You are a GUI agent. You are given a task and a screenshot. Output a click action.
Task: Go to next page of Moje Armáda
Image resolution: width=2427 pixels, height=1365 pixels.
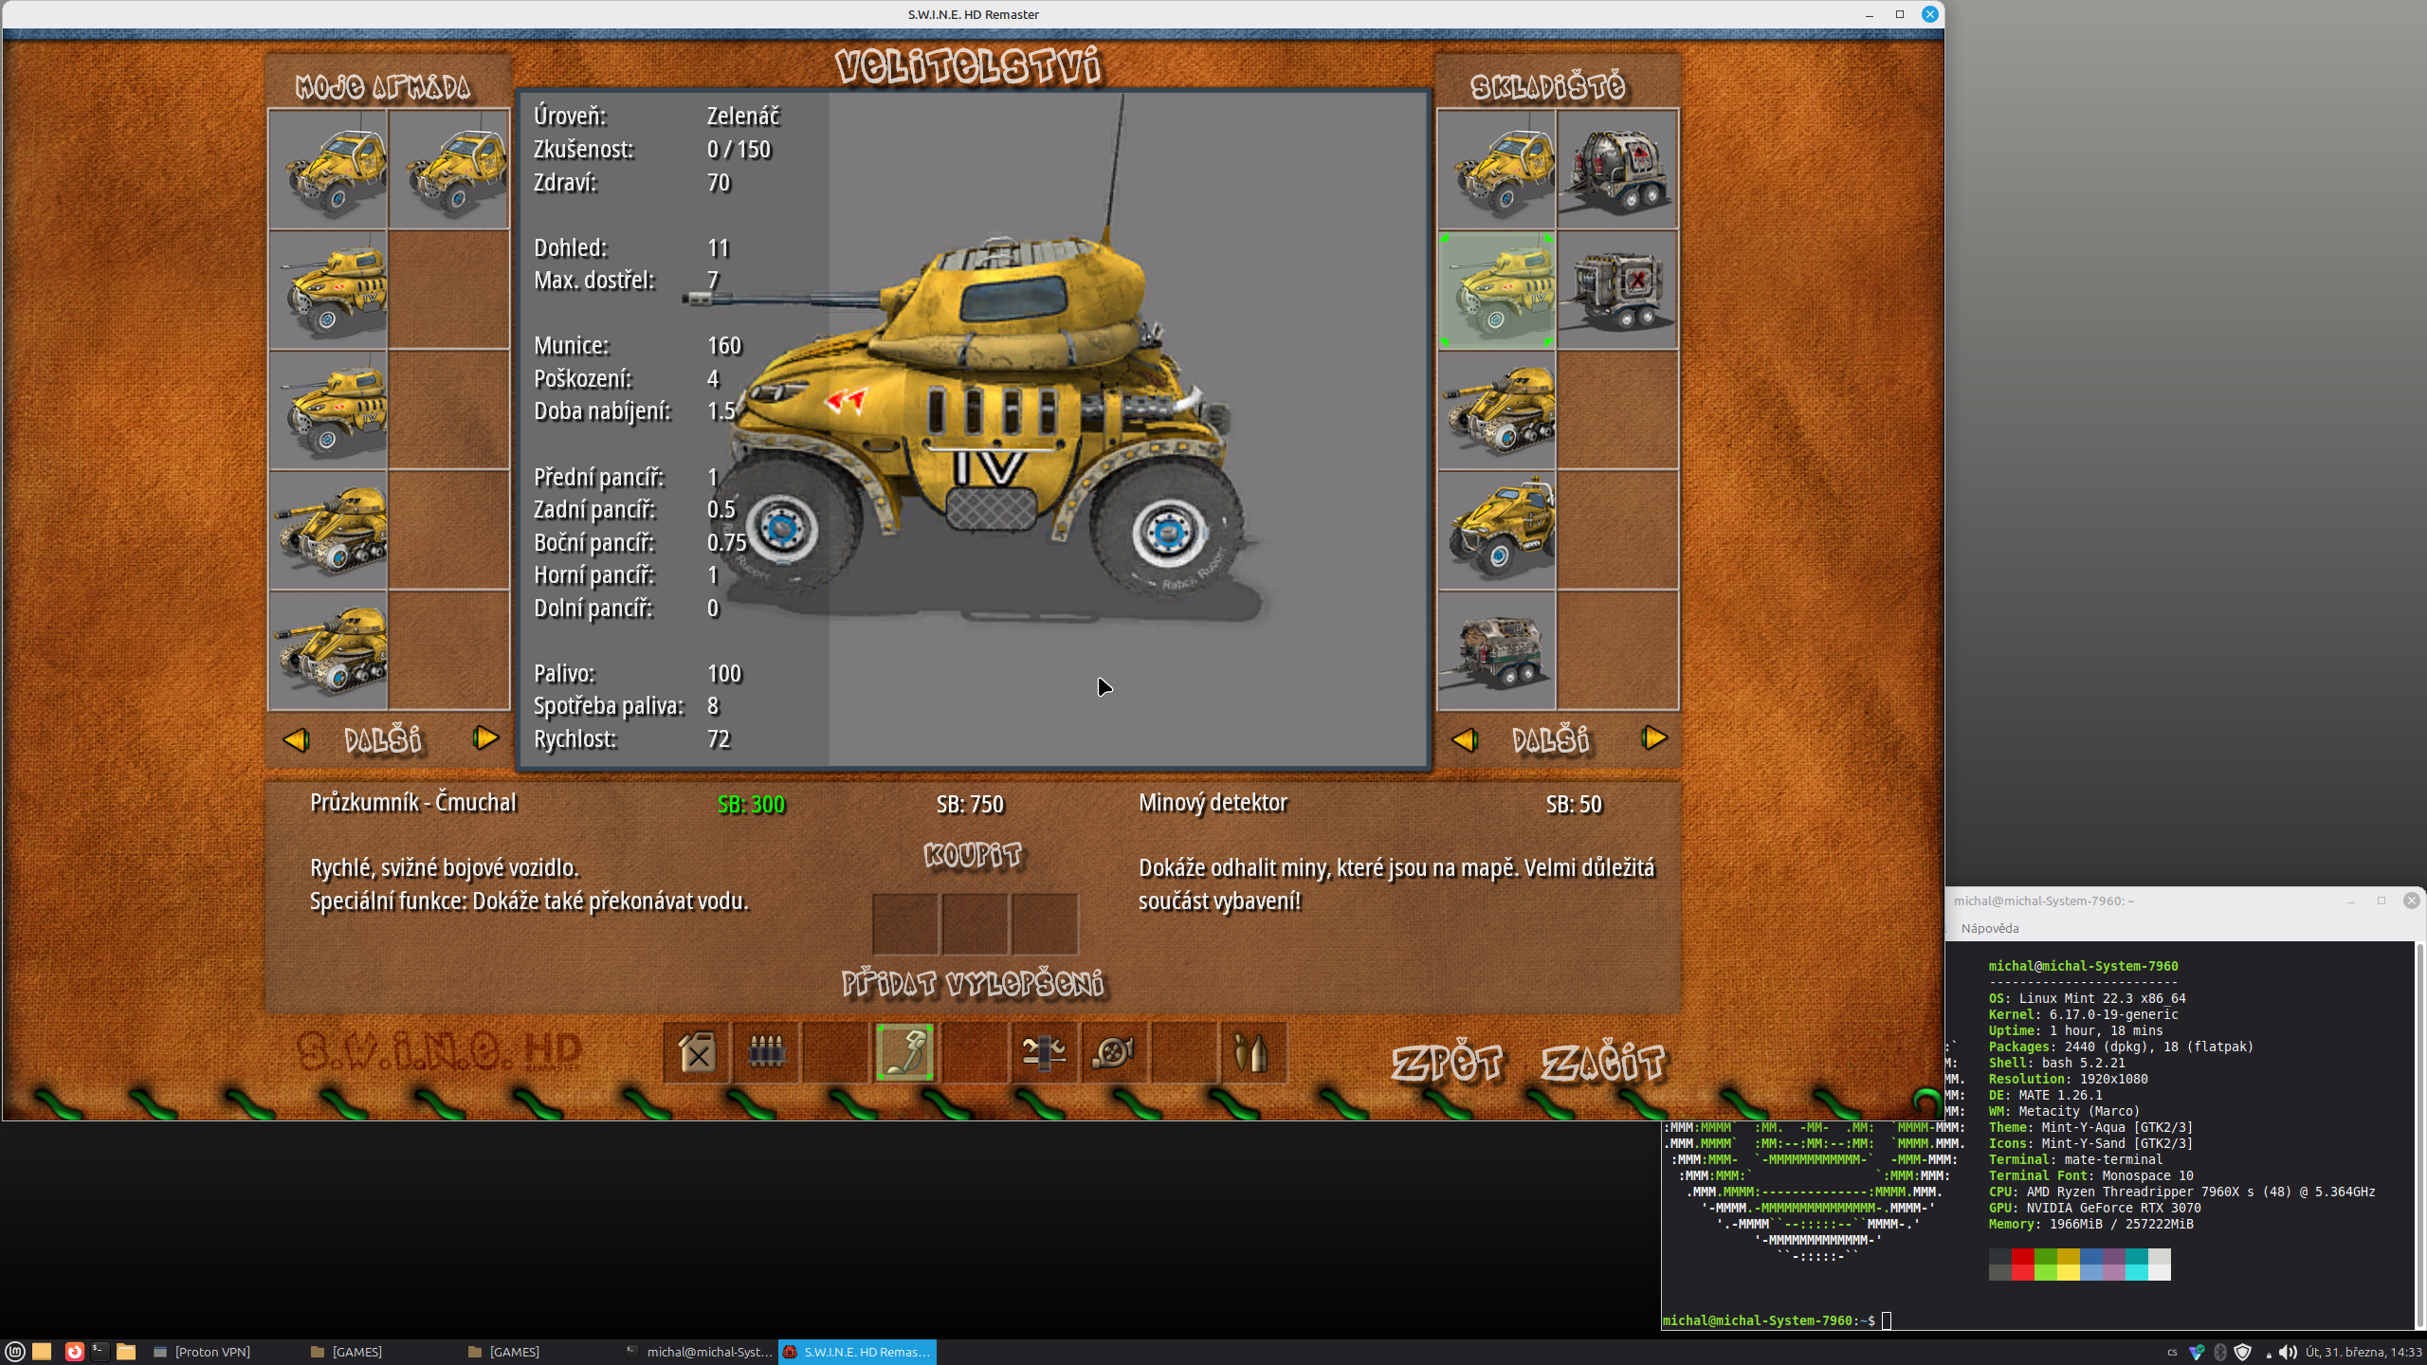486,738
